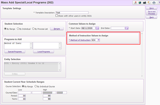Open the student Ranges button
The height and width of the screenshot is (105, 160).
click(57, 29)
